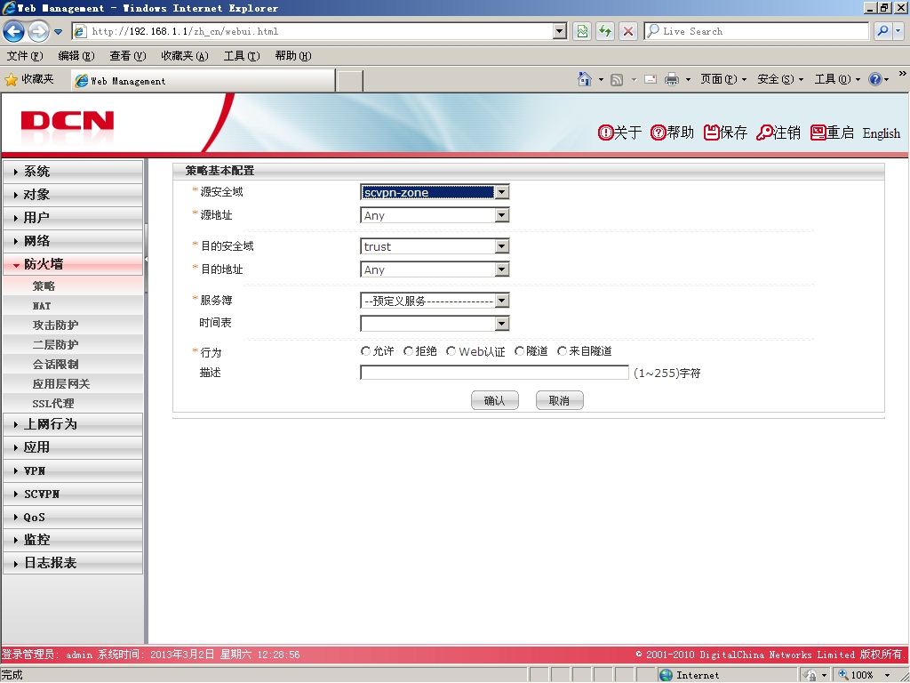Screen dimensions: 910x683
Task: Click the 取消 cancel button
Action: pos(560,400)
